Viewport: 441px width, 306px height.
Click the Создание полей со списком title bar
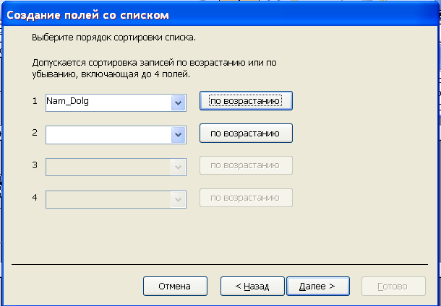(219, 14)
